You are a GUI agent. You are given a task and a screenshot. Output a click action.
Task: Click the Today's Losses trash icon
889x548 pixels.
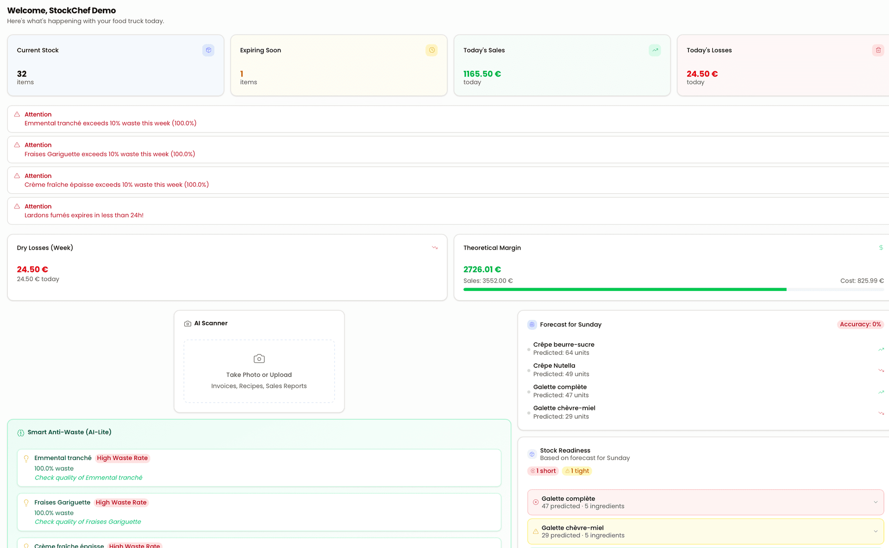click(878, 50)
